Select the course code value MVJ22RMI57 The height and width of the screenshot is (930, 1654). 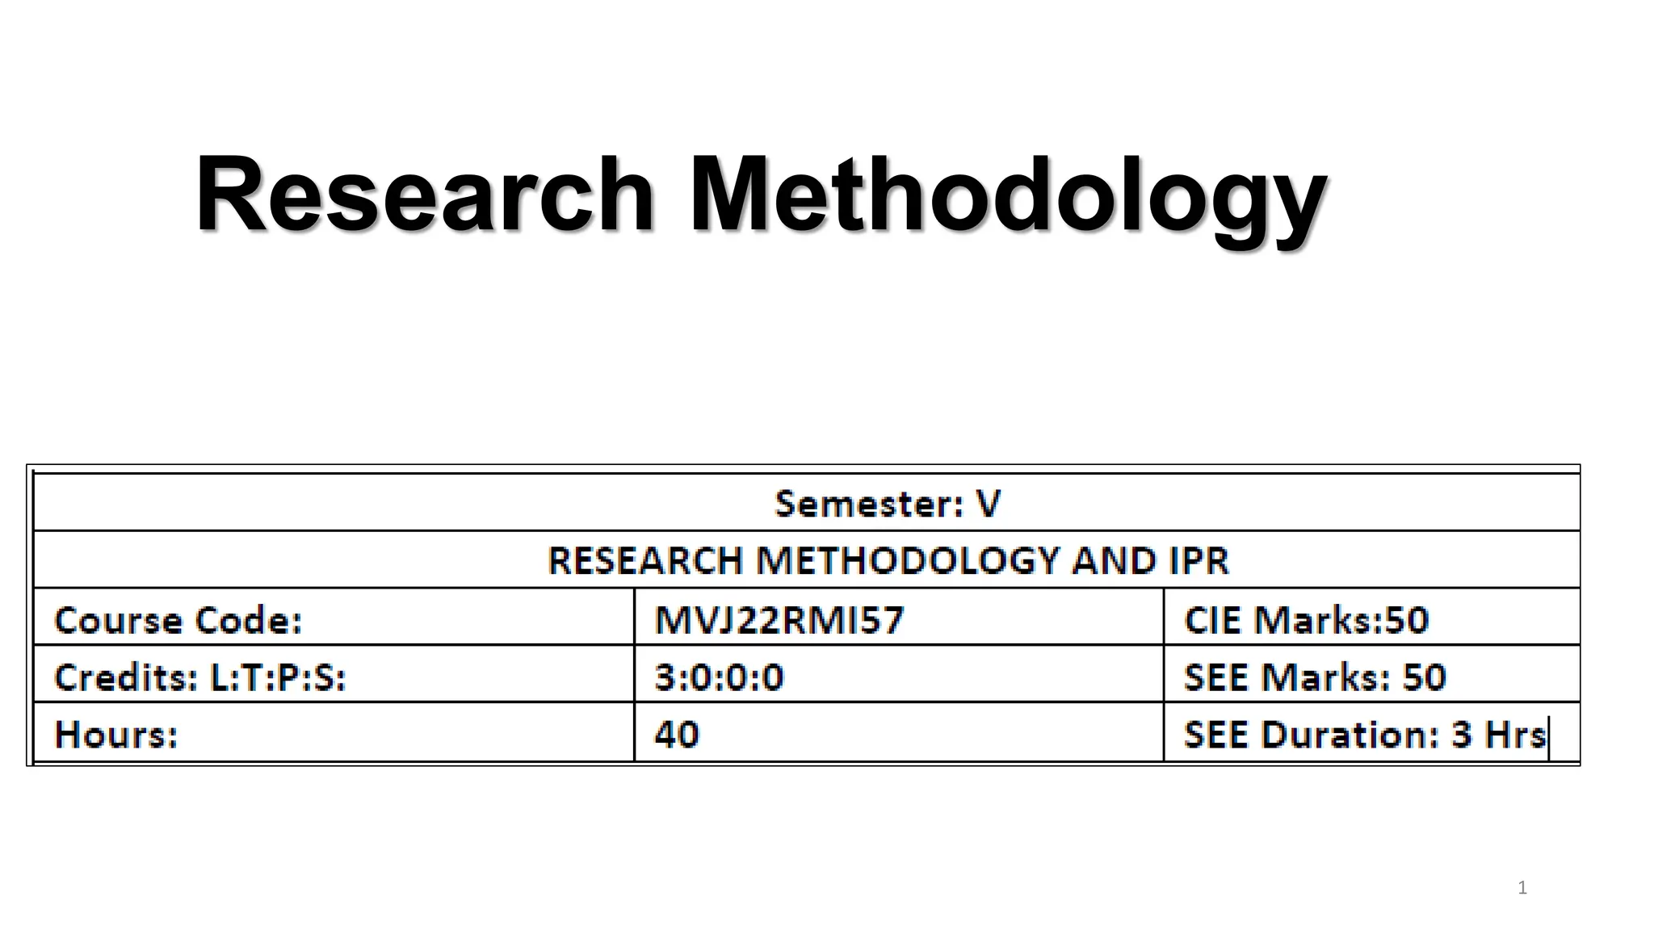779,619
